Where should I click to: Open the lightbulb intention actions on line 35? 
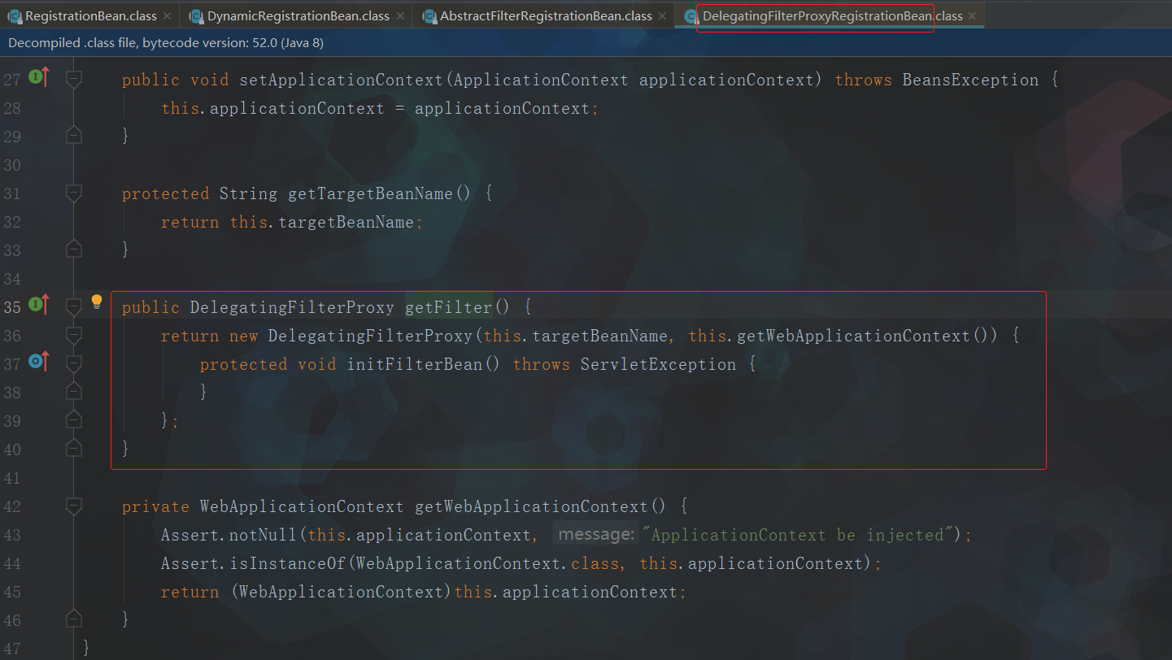coord(97,303)
